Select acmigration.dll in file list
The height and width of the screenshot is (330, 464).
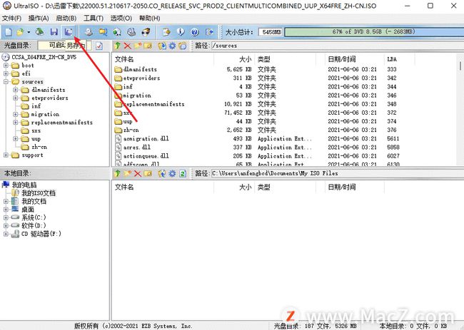146,138
